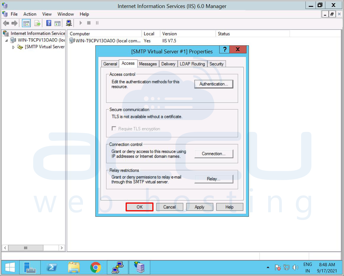The height and width of the screenshot is (276, 344).
Task: Open the File menu
Action: [x=14, y=14]
